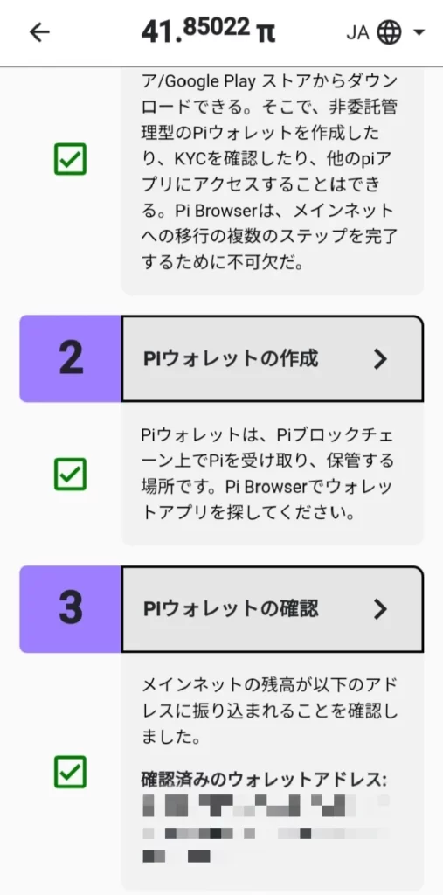Open the JA language dropdown arrow
The width and height of the screenshot is (443, 895).
tap(419, 32)
